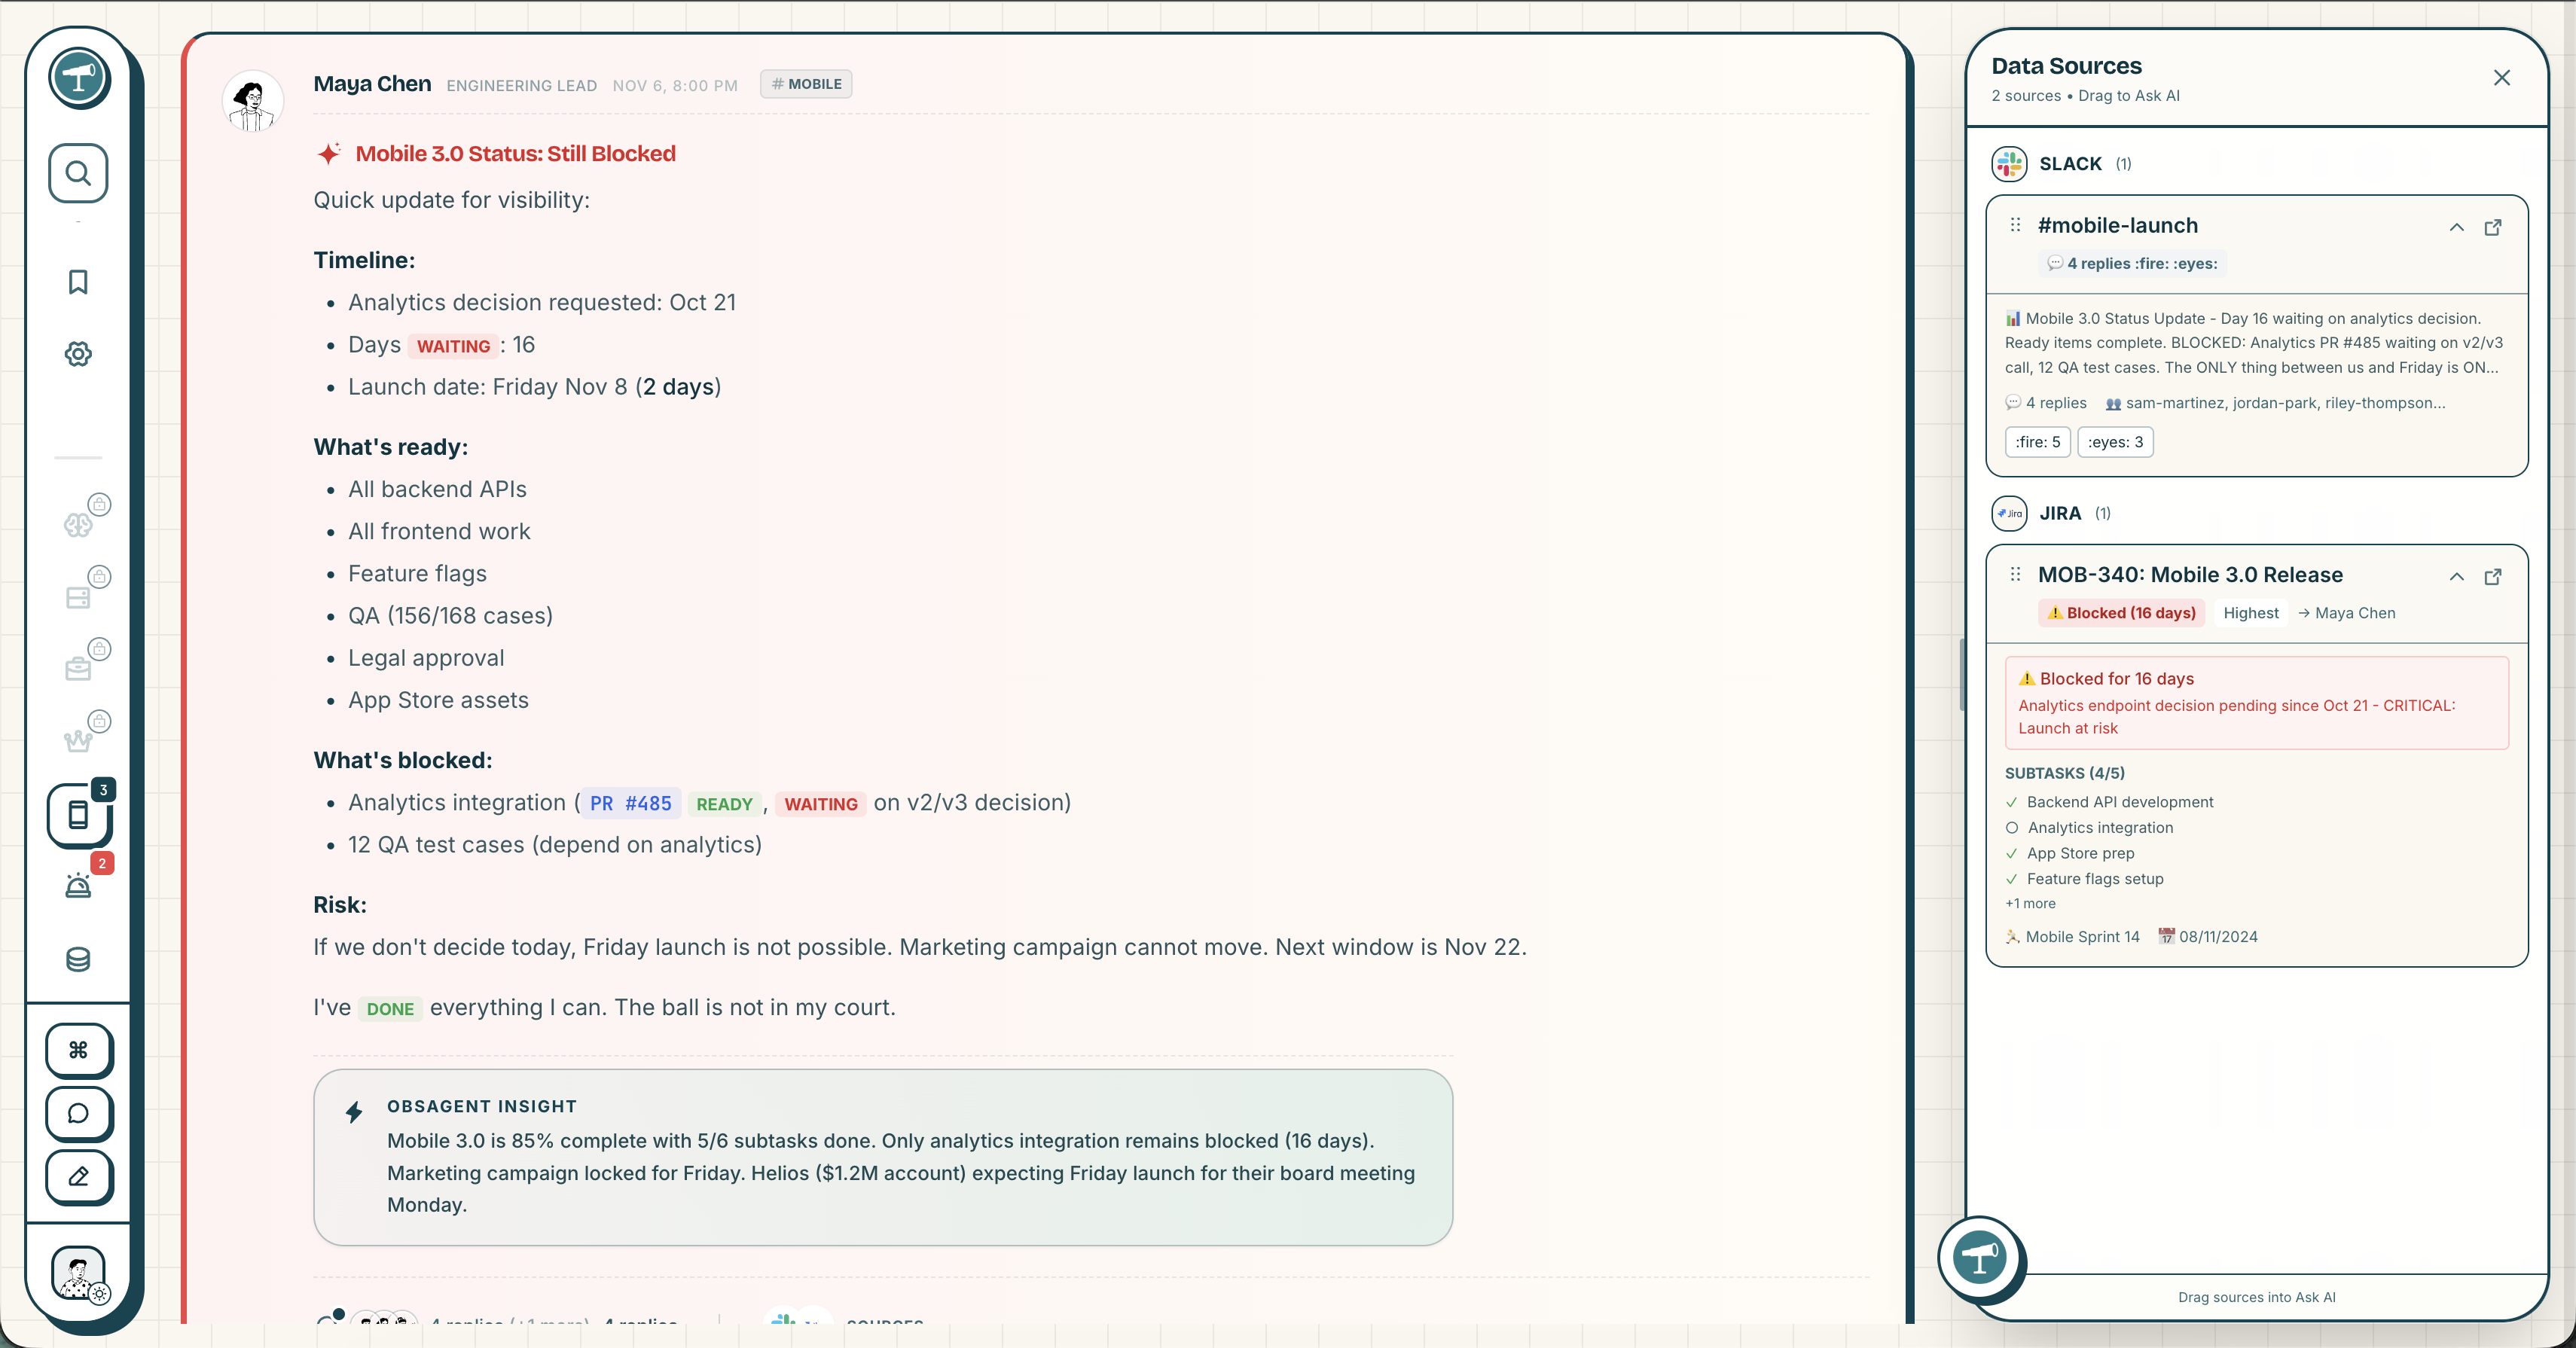Open the data sources database icon

77,959
